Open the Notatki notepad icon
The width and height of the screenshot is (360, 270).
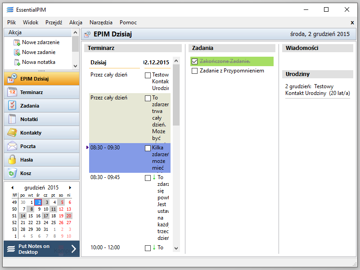pos(12,119)
